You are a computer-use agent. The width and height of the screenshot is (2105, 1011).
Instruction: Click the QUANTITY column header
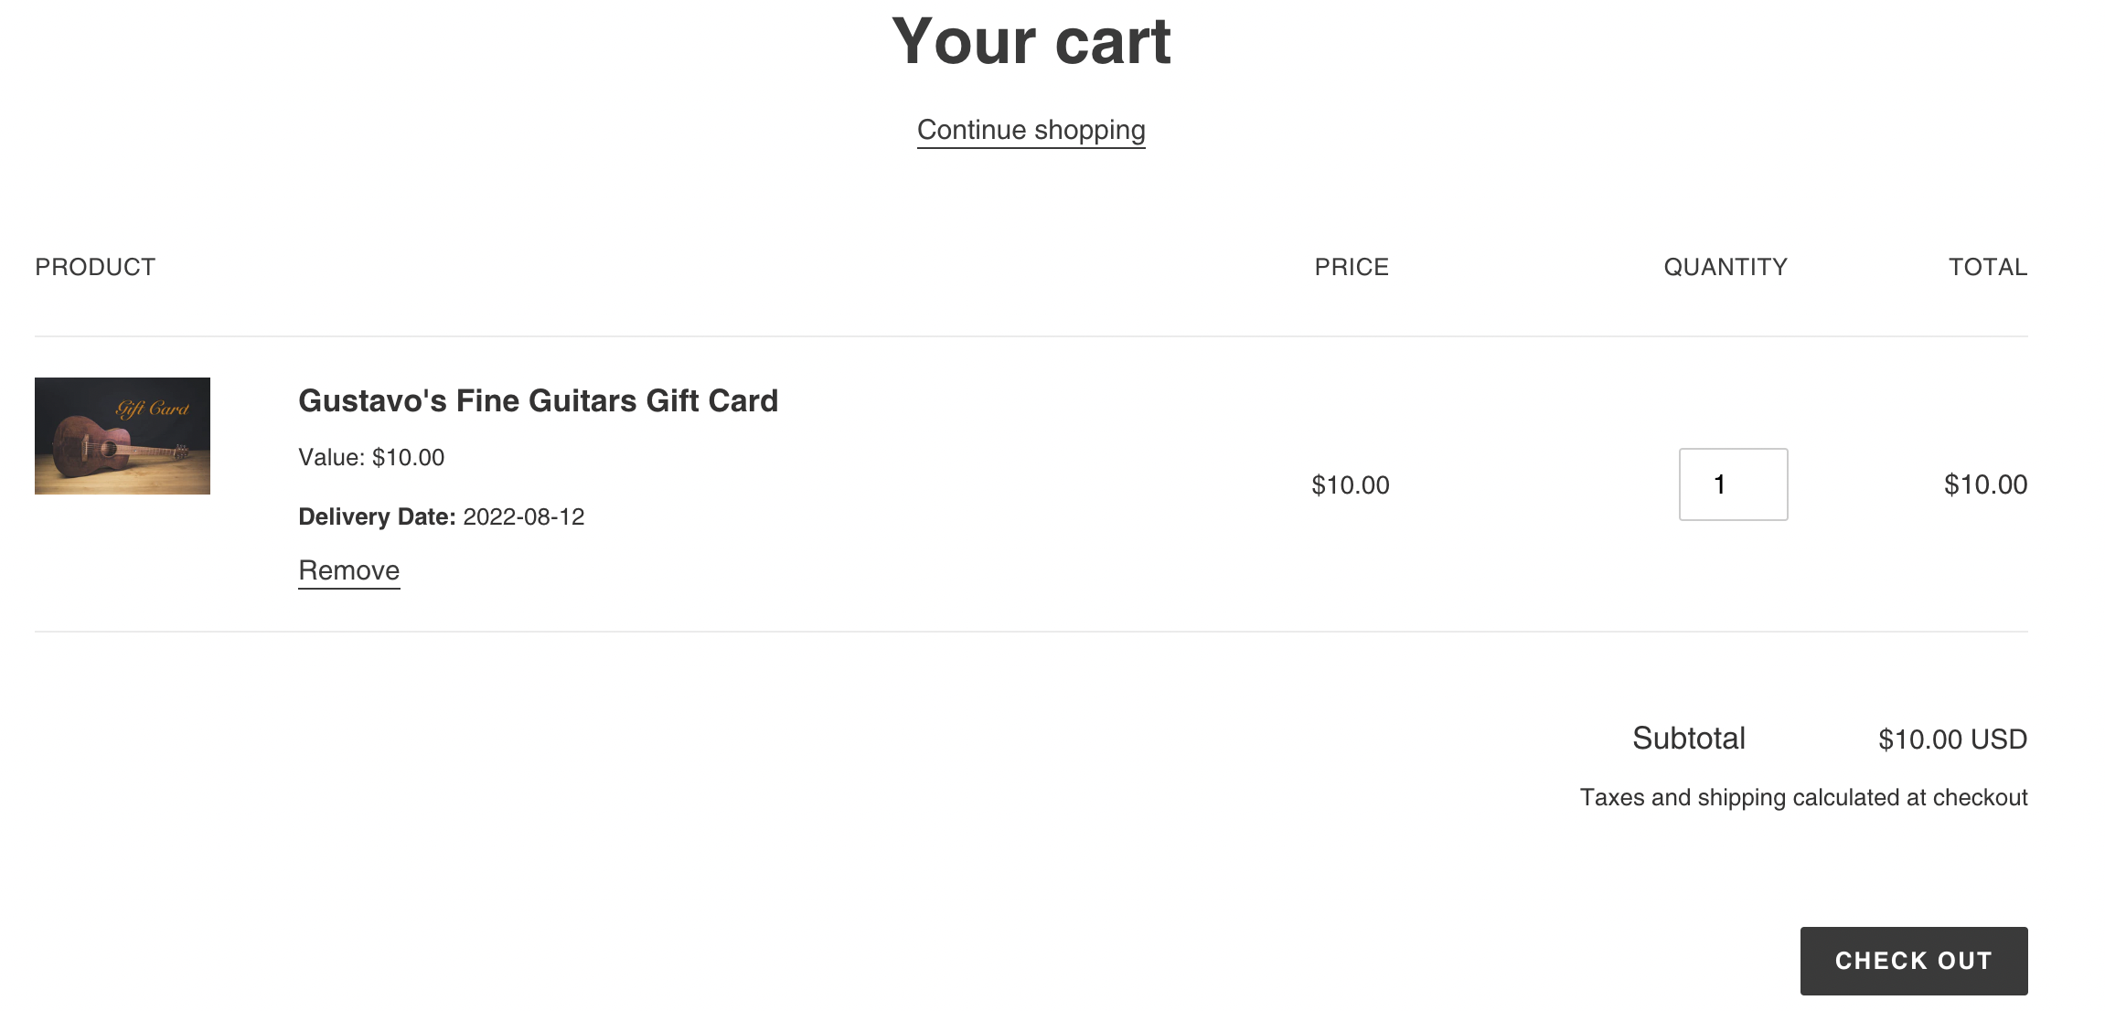(1725, 267)
